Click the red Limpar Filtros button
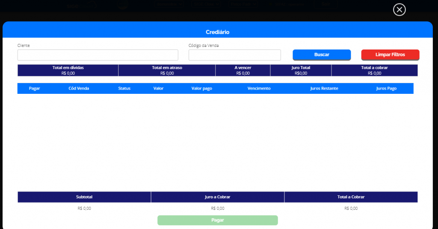 coord(390,55)
